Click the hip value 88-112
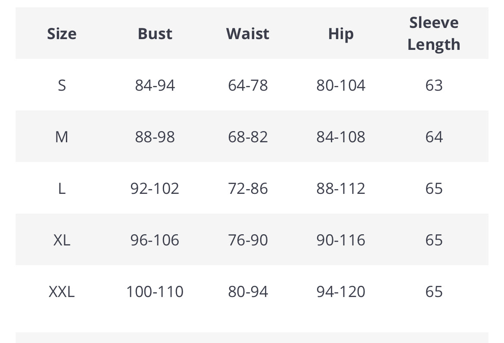Viewport: 504px width, 343px height. pyautogui.click(x=341, y=188)
